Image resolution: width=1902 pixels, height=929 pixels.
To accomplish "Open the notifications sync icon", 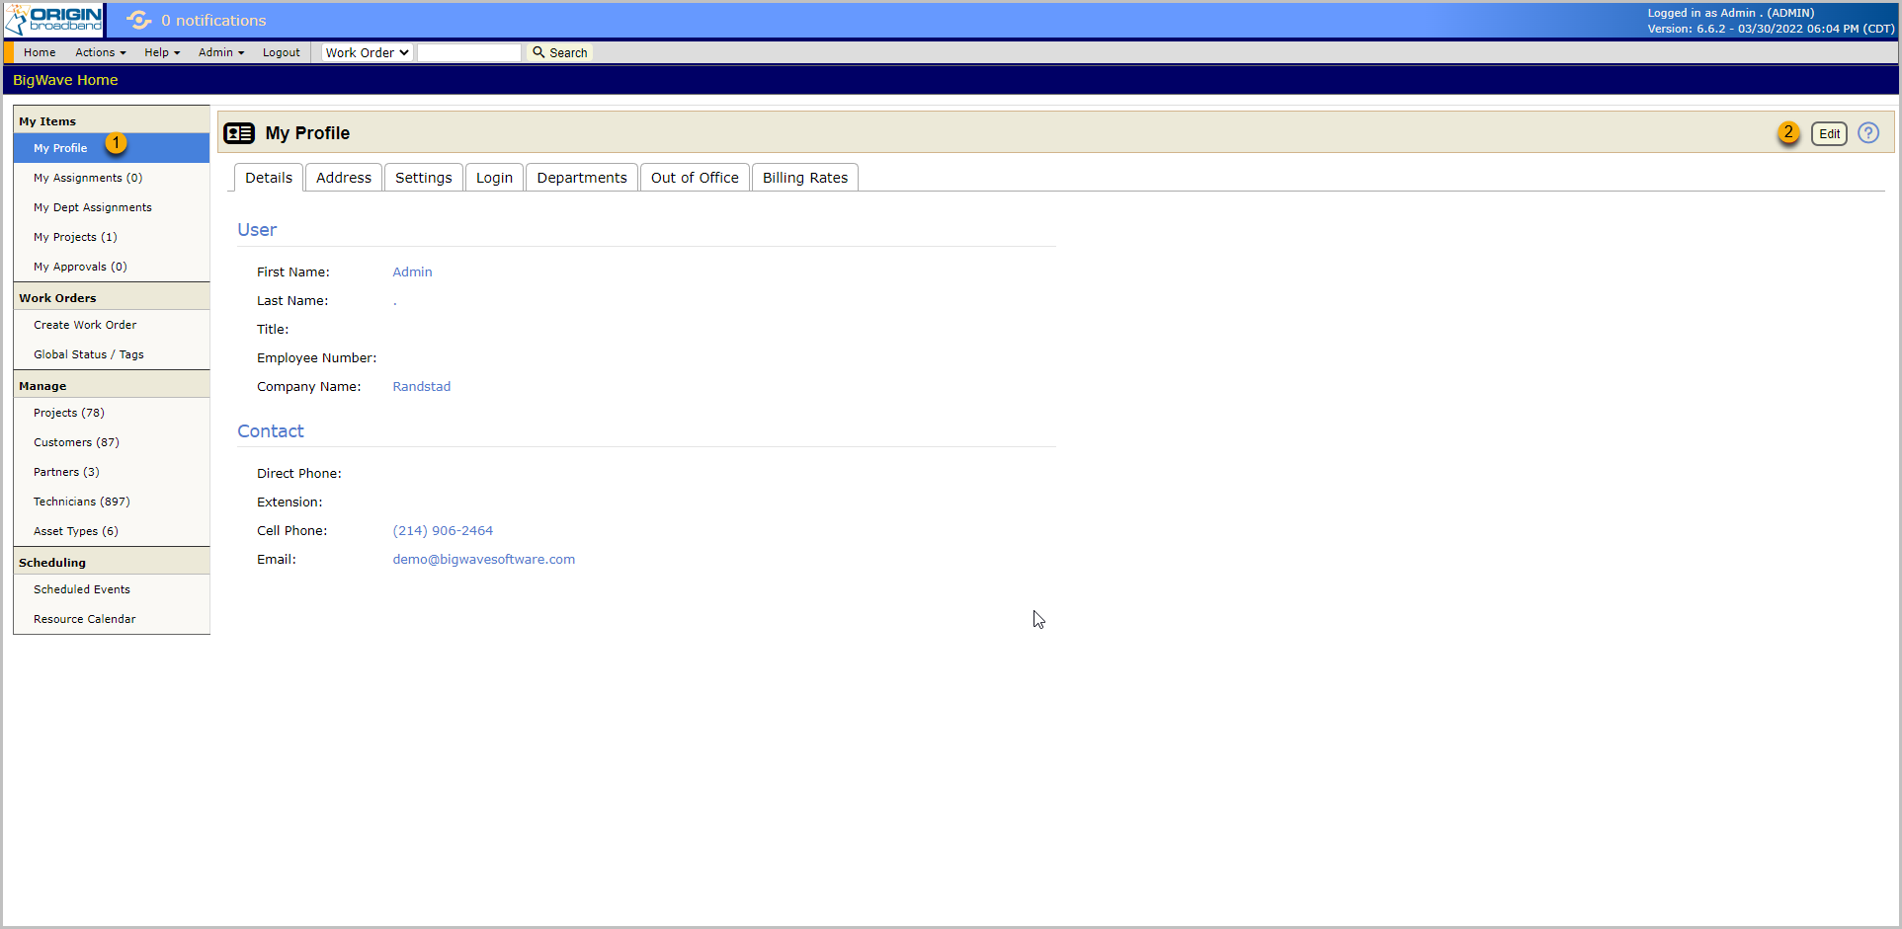I will pos(139,20).
